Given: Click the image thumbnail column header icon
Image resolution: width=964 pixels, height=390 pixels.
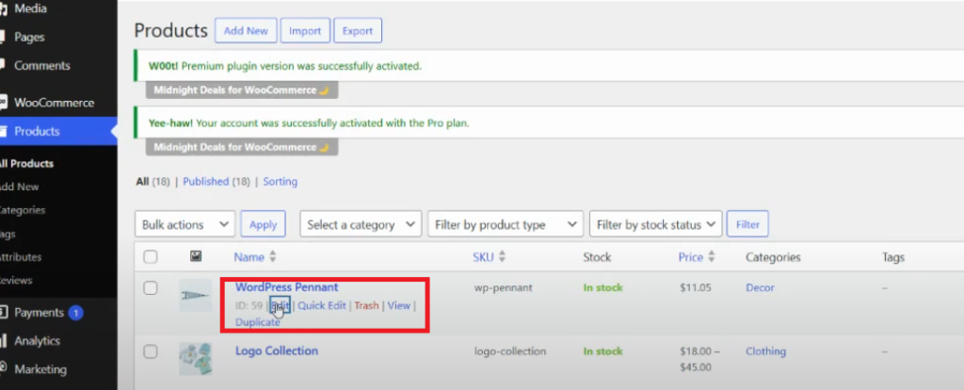Looking at the screenshot, I should tap(196, 256).
